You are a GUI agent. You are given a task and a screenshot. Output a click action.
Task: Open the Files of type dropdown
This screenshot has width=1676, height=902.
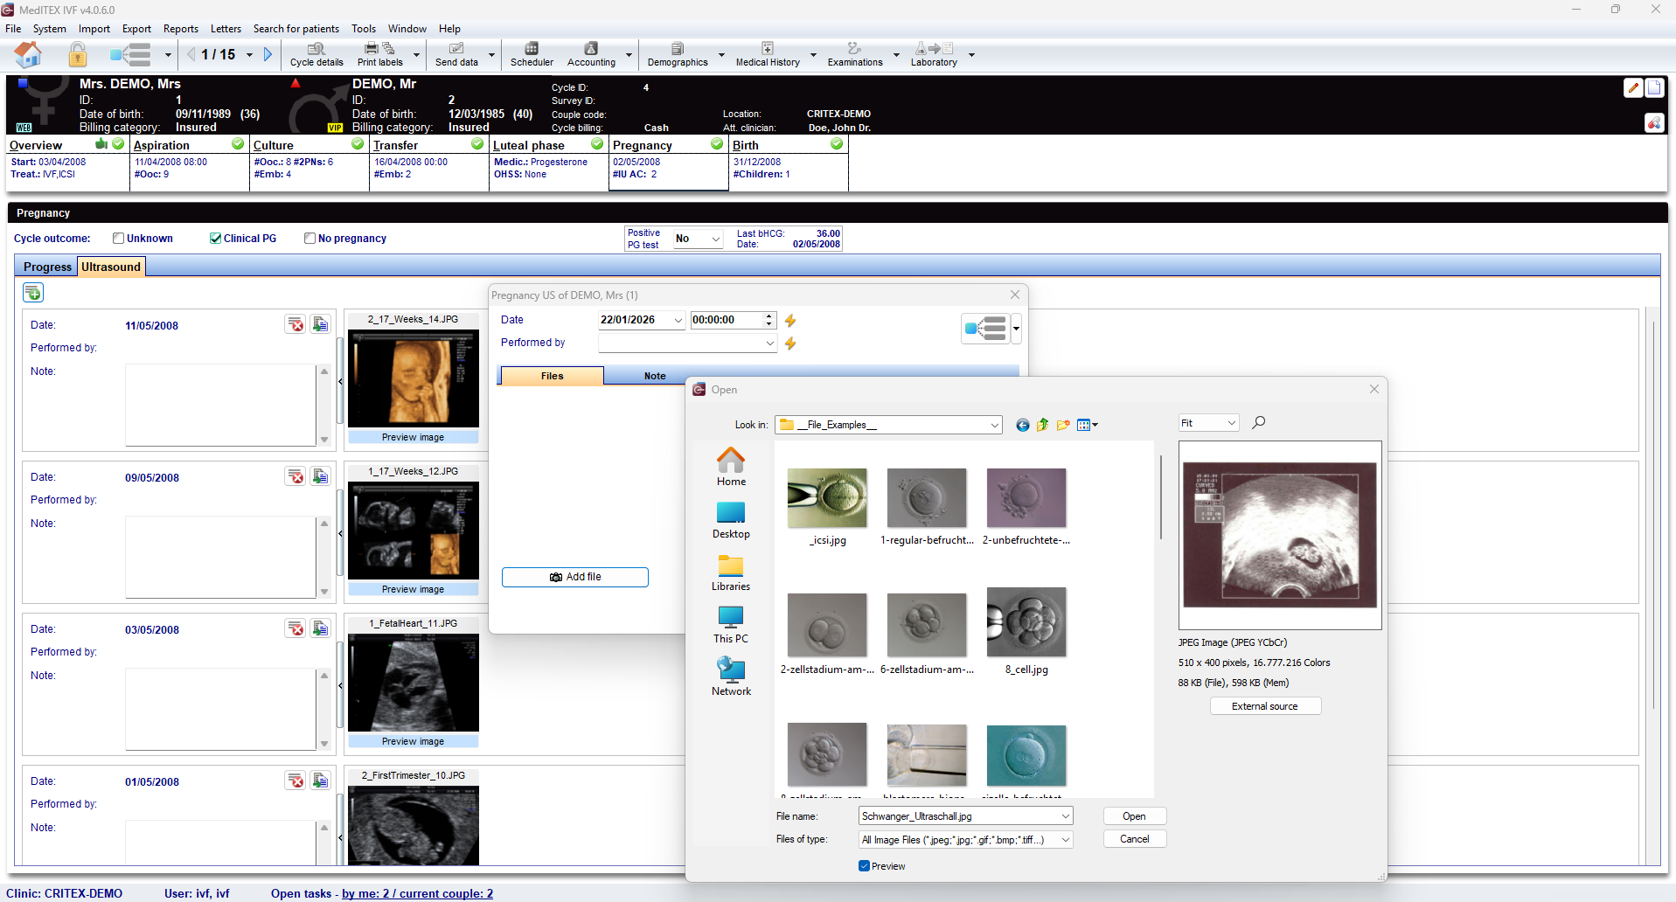1065,840
